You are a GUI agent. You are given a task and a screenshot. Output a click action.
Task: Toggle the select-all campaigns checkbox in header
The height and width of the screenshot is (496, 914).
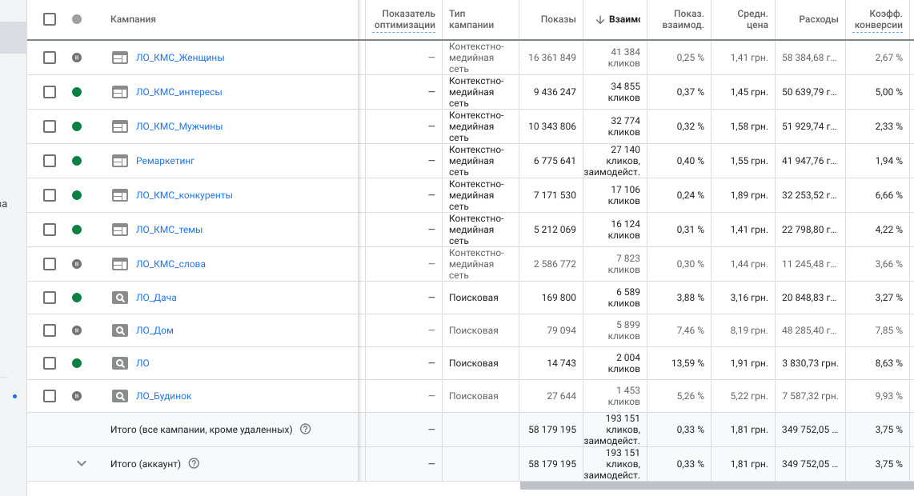coord(50,19)
